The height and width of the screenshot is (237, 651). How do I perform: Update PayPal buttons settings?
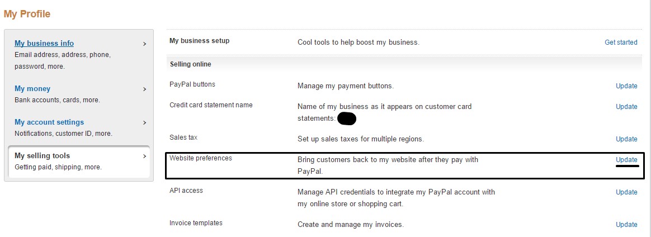626,86
